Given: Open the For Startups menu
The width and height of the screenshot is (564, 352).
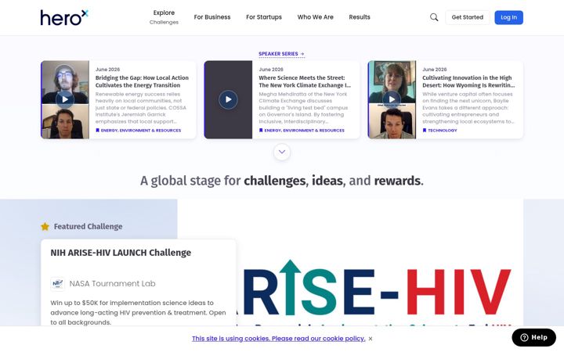Looking at the screenshot, I should point(264,17).
